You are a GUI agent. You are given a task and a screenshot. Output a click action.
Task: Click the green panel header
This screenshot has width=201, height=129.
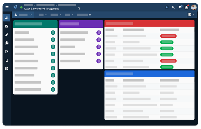pyautogui.click(x=35, y=24)
